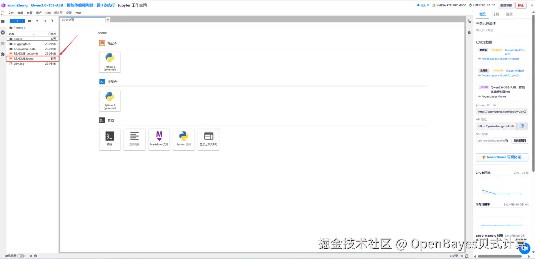
Task: Open a new terminal from the launcher
Action: tap(109, 139)
